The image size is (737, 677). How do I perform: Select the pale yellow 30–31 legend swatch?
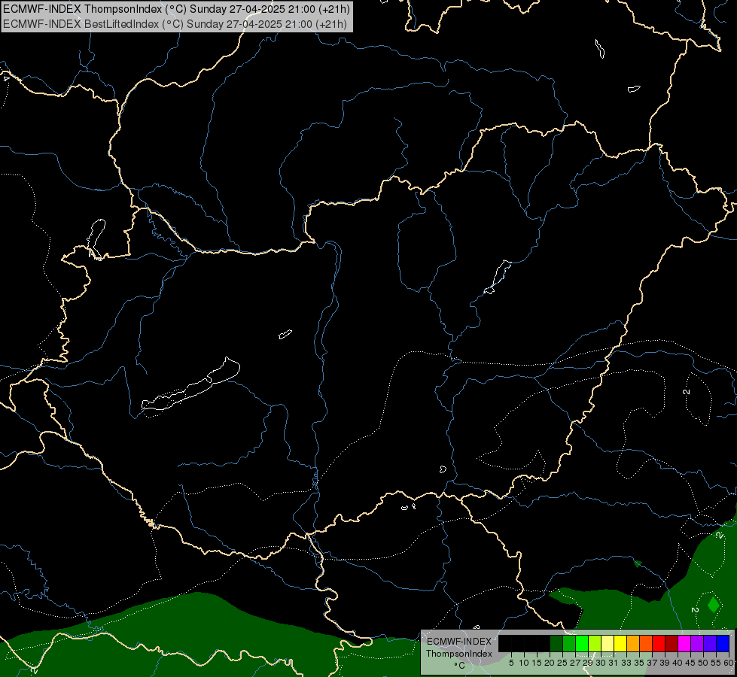tap(608, 643)
